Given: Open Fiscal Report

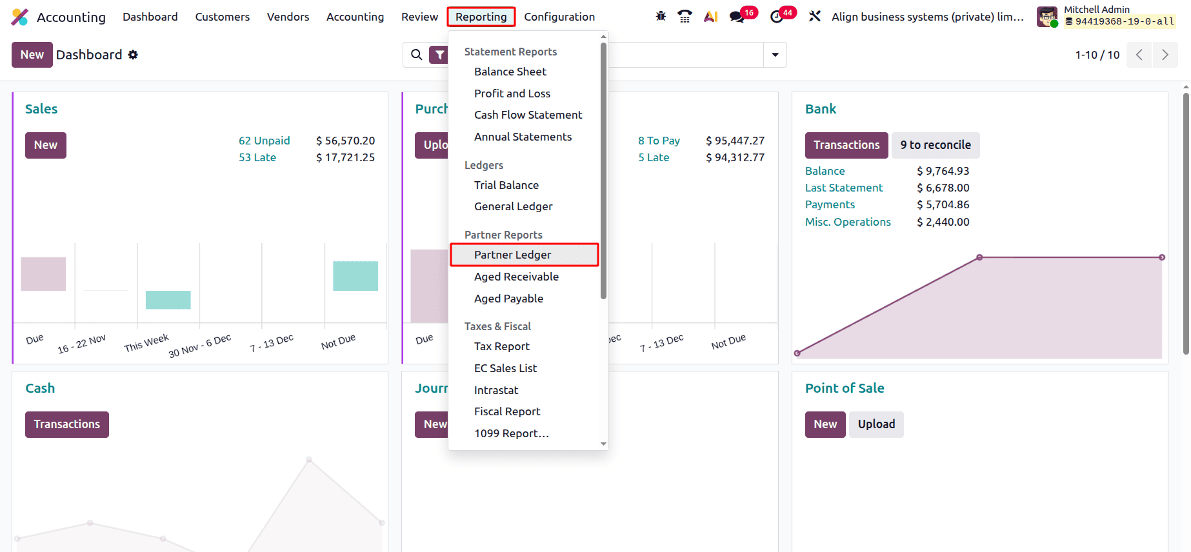Looking at the screenshot, I should (507, 411).
